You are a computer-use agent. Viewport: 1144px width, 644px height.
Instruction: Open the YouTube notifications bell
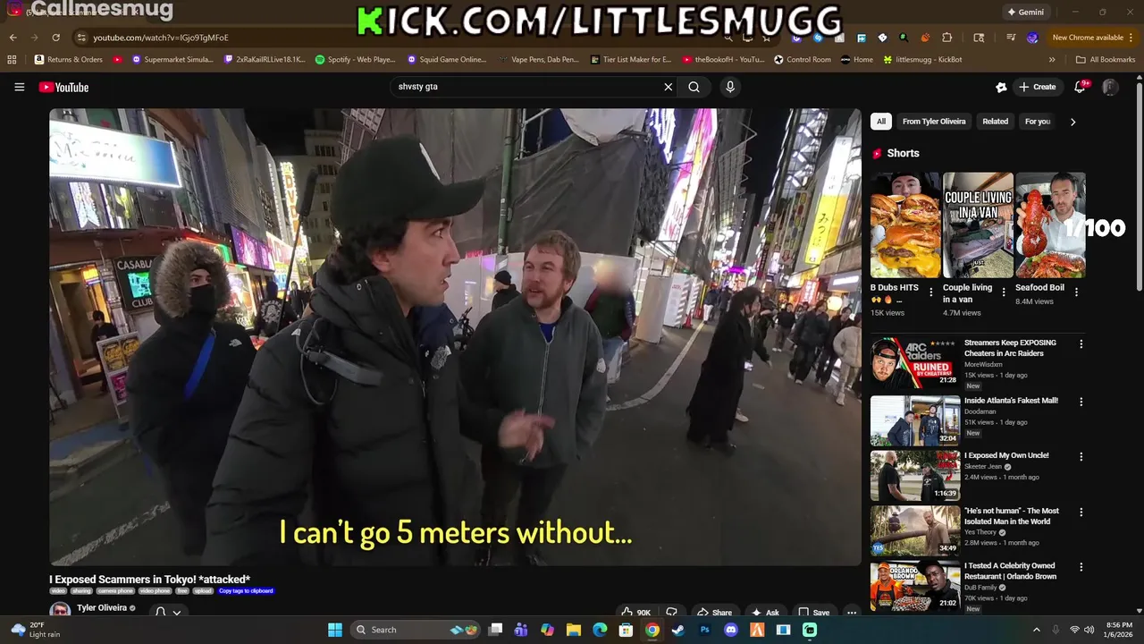[1080, 87]
